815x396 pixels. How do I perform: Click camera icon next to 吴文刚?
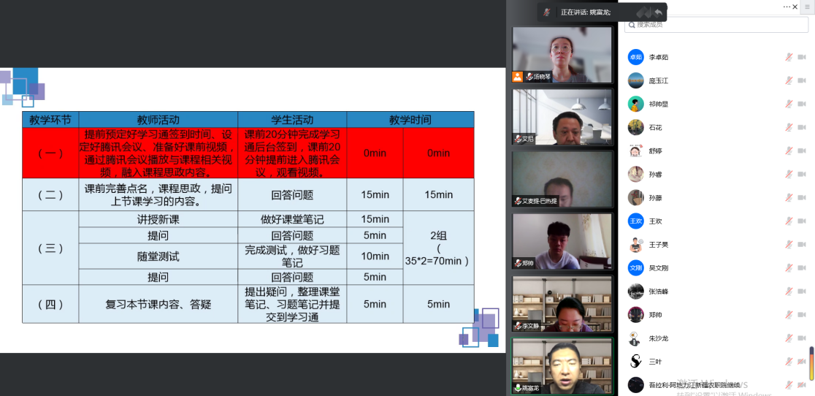(x=801, y=267)
